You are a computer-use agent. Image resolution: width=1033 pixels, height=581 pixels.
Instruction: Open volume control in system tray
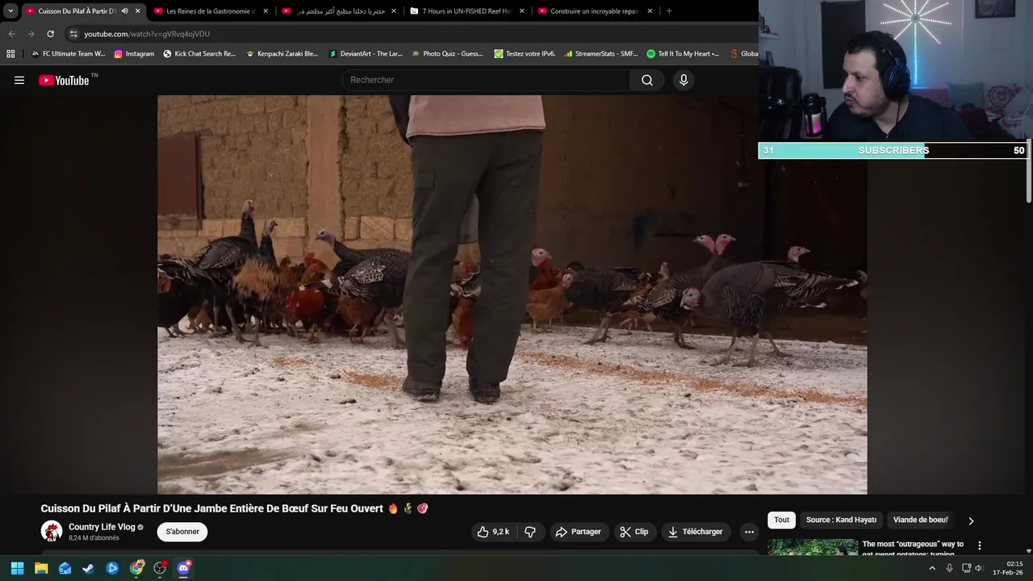978,568
